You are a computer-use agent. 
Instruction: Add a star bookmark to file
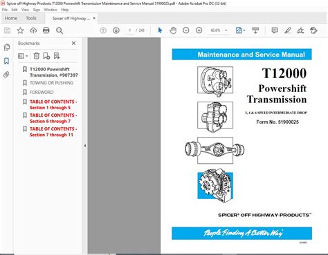(x=20, y=30)
